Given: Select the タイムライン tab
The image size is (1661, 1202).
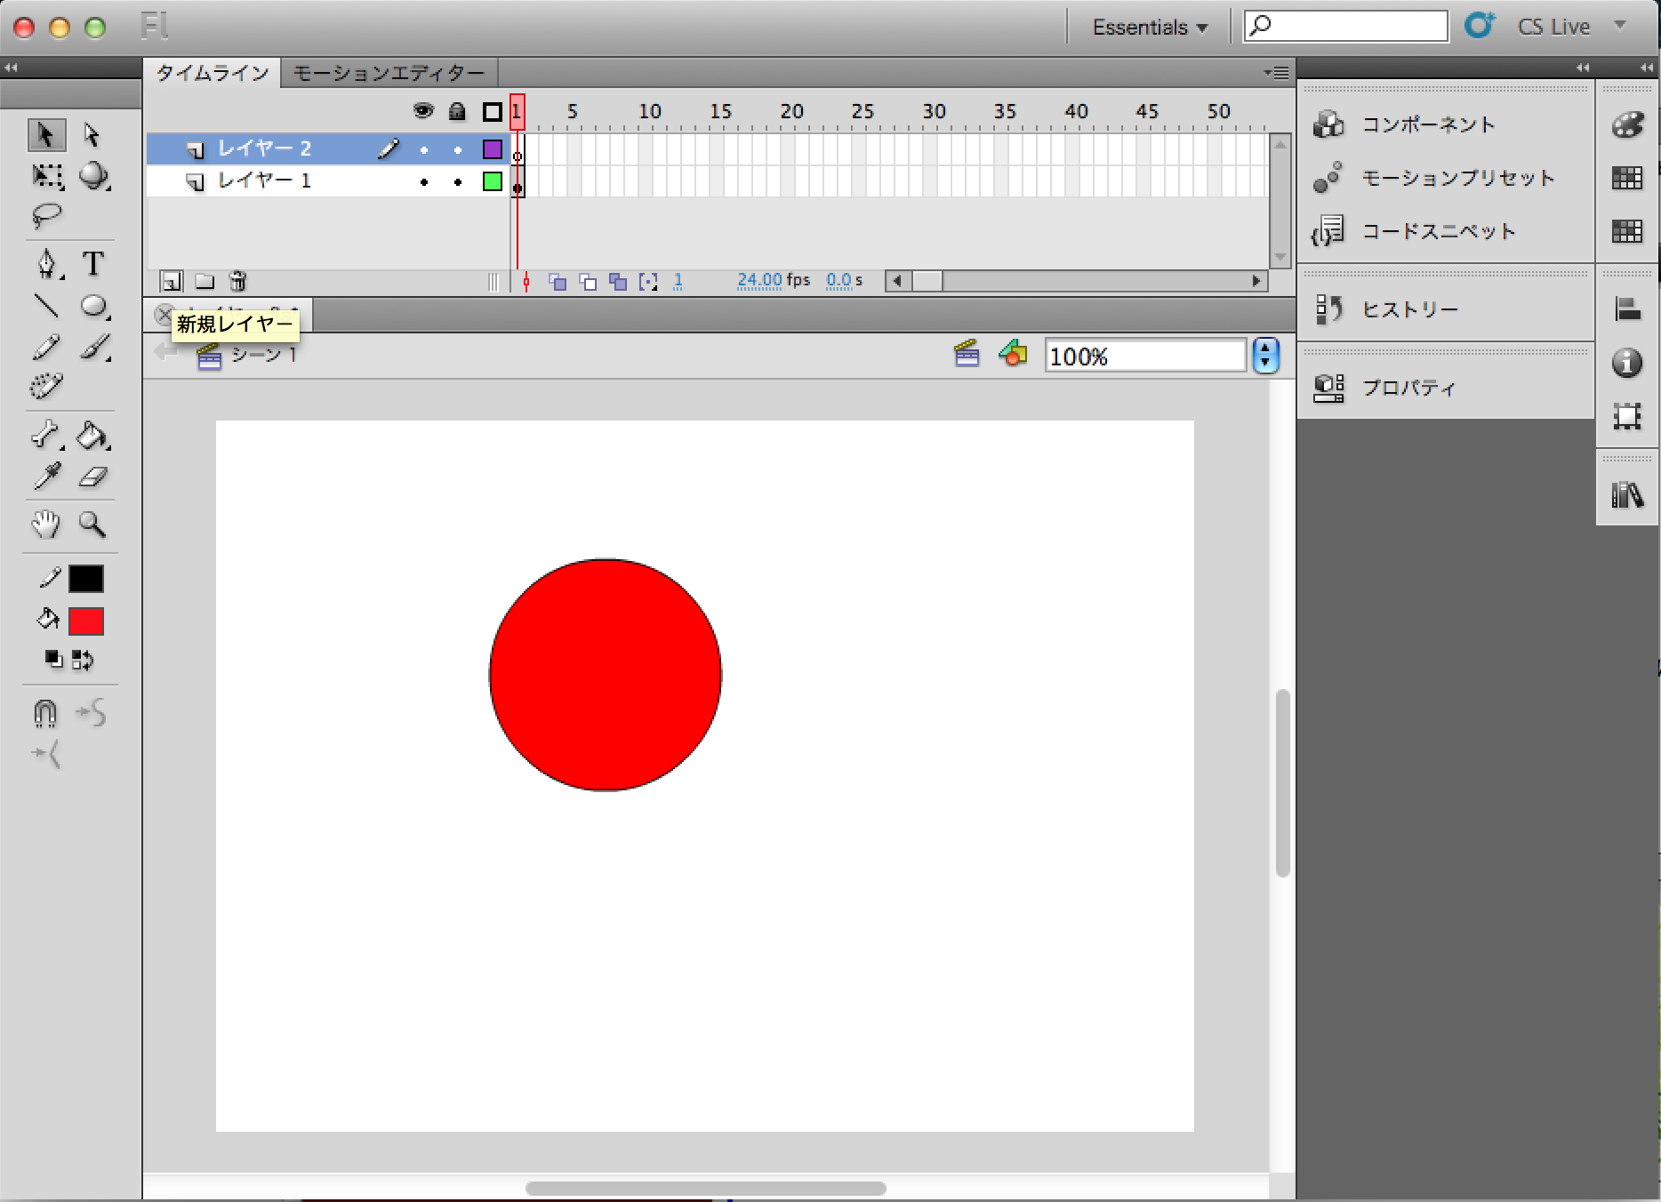Looking at the screenshot, I should pyautogui.click(x=213, y=73).
